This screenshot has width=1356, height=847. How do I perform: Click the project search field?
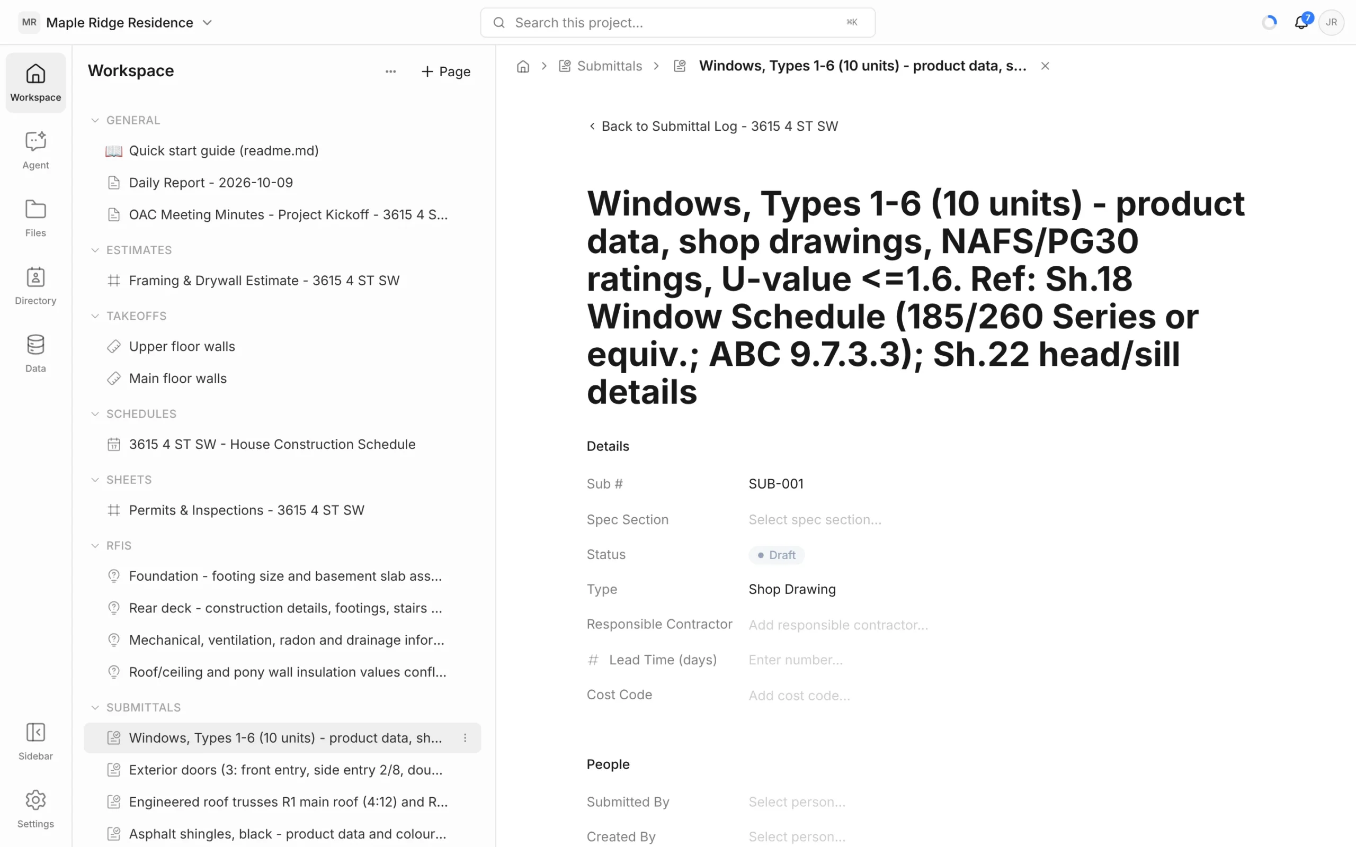[677, 22]
